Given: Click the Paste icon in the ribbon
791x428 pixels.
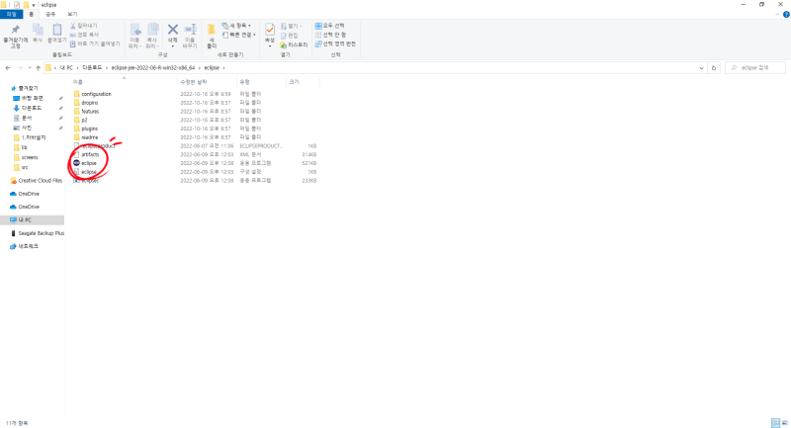Looking at the screenshot, I should [57, 30].
